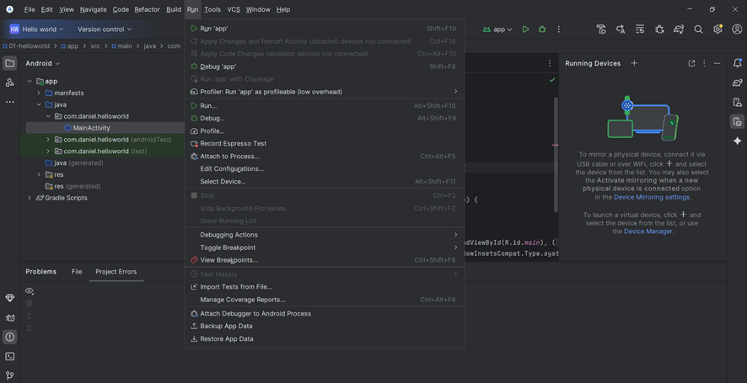Open the Project folder tool window
The width and height of the screenshot is (747, 383).
pos(10,63)
